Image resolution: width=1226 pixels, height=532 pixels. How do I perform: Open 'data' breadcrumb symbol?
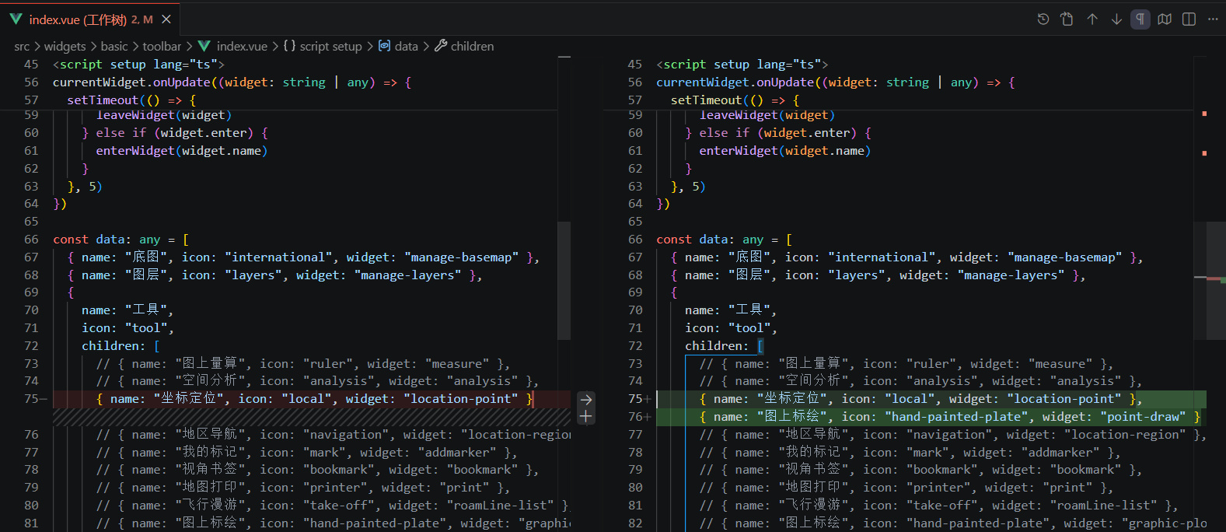pos(406,47)
